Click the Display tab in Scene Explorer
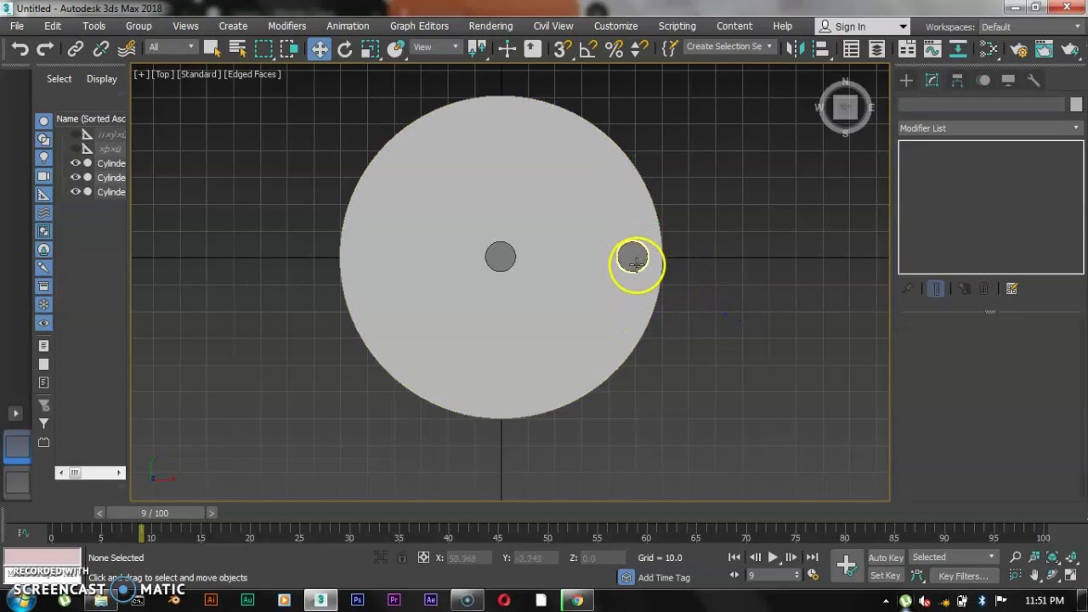The width and height of the screenshot is (1088, 612). pyautogui.click(x=101, y=79)
